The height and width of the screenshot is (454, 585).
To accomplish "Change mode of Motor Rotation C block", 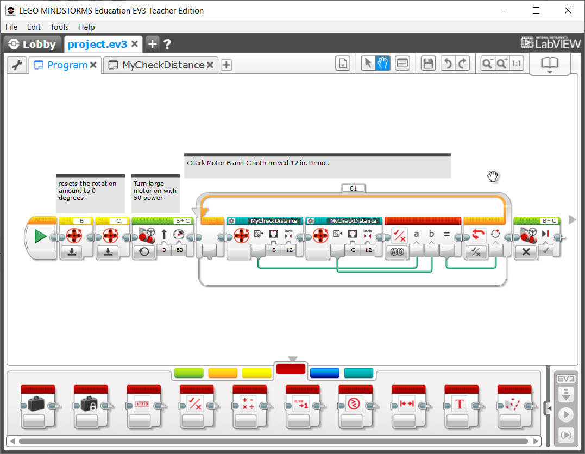I will [108, 252].
